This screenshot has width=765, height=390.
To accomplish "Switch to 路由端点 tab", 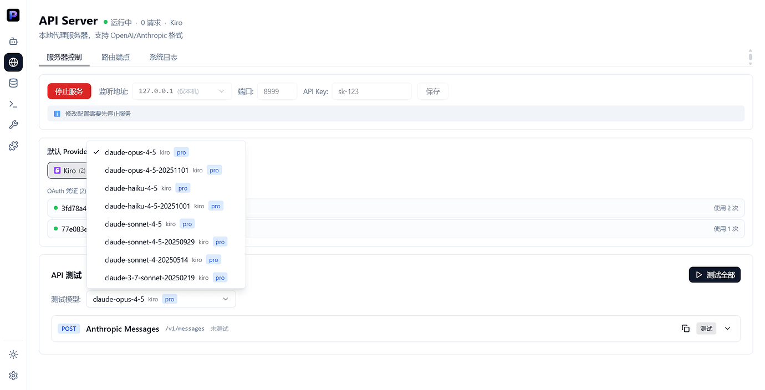I will 116,57.
